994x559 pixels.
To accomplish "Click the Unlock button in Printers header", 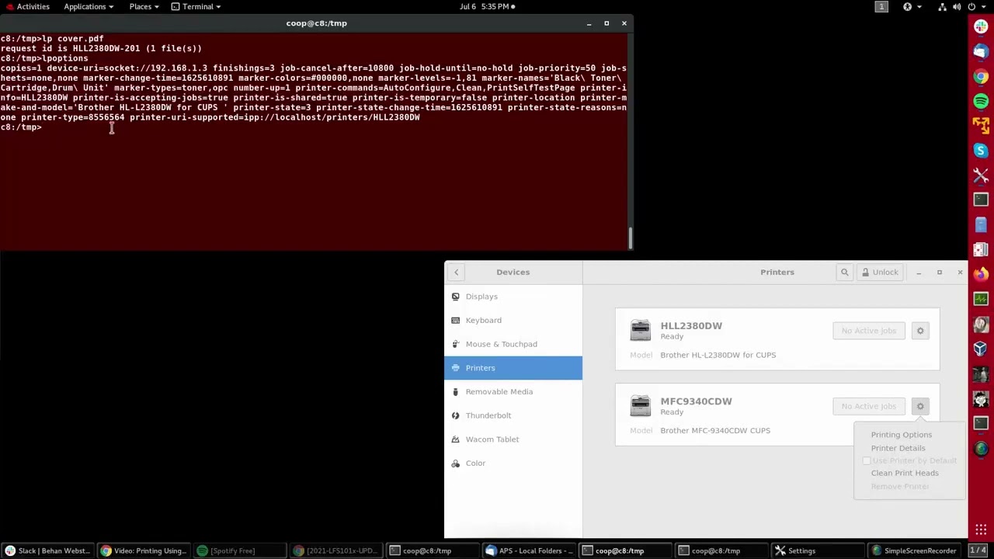I will pos(879,272).
